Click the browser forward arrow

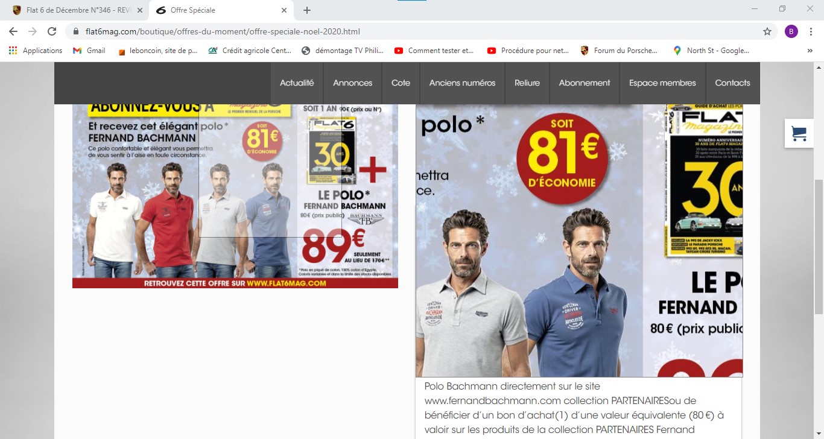33,31
